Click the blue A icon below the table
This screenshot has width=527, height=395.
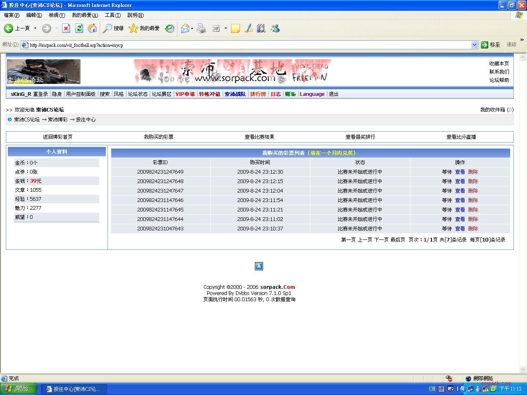[x=259, y=266]
